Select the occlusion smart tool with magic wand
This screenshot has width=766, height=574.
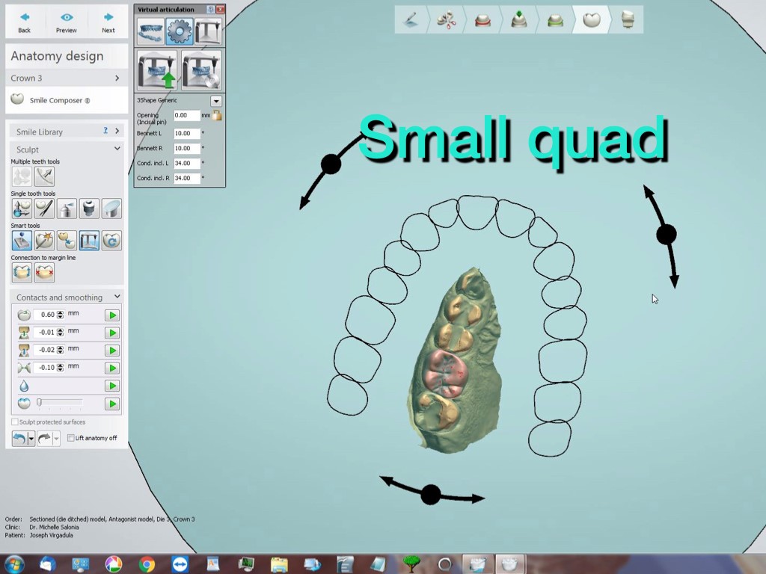(44, 240)
